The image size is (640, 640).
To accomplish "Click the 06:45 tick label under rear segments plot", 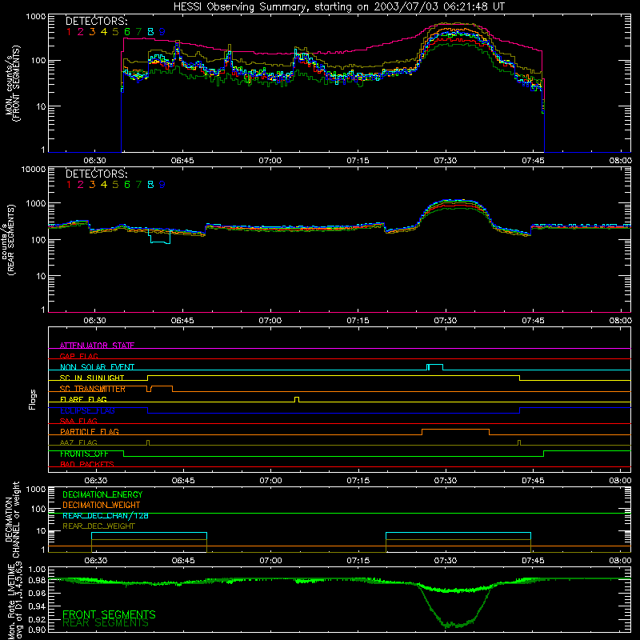I will [x=182, y=321].
